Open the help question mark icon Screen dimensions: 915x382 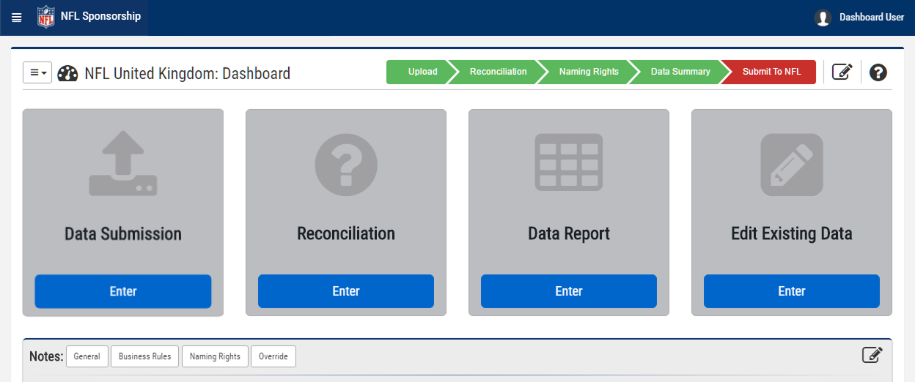(x=878, y=72)
